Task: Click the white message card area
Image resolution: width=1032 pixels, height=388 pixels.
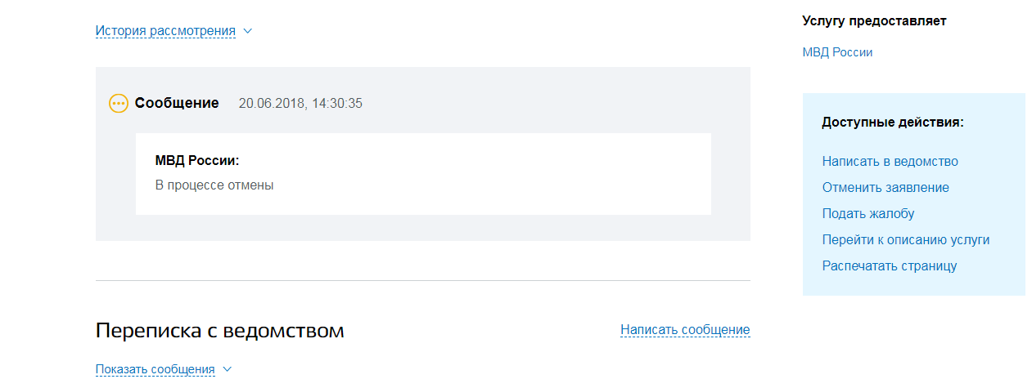Action: click(423, 174)
